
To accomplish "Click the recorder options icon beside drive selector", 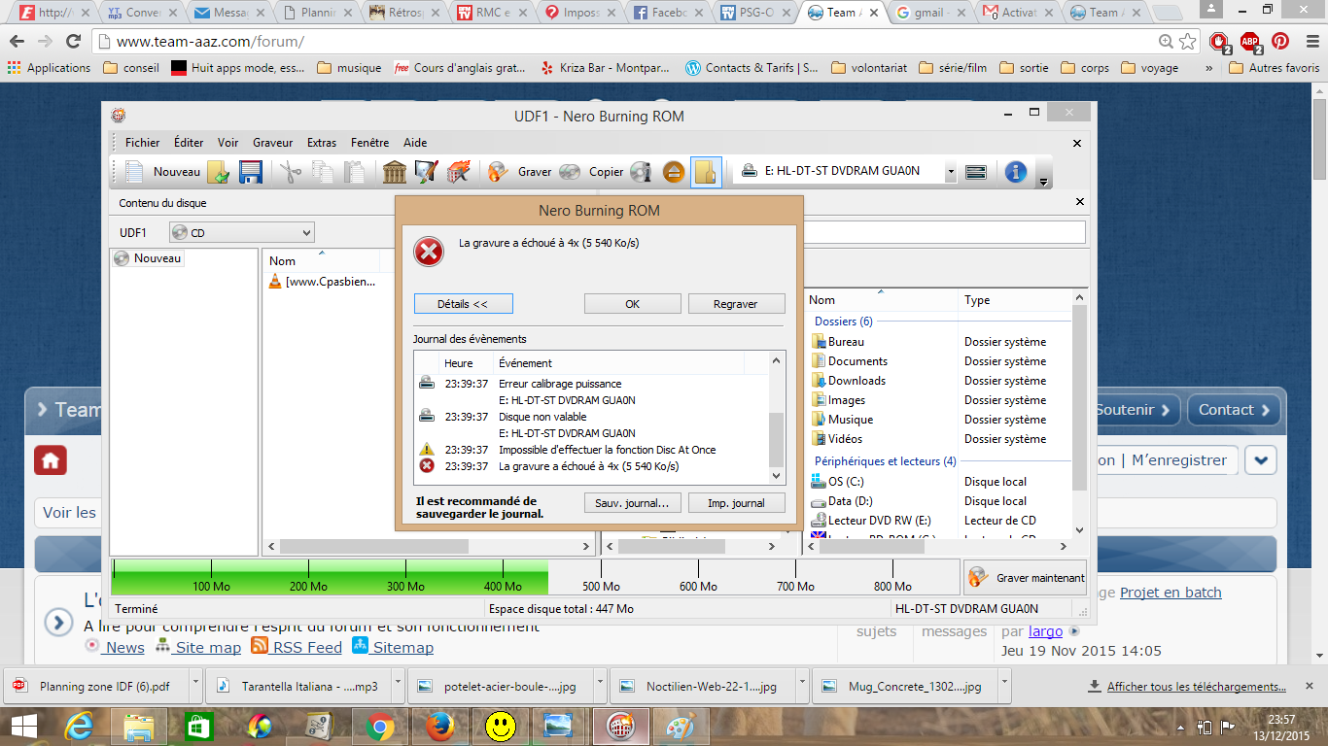I will click(x=977, y=172).
